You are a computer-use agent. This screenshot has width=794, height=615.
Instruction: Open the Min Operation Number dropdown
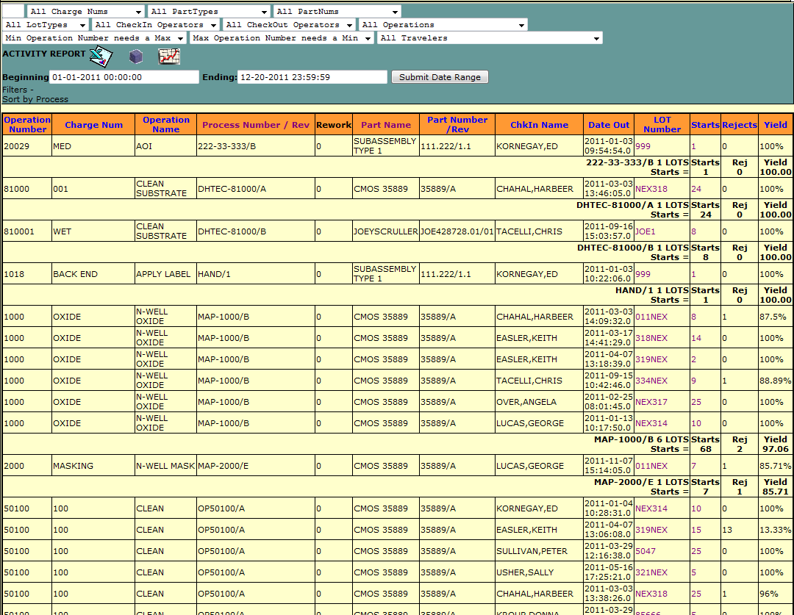(x=95, y=37)
